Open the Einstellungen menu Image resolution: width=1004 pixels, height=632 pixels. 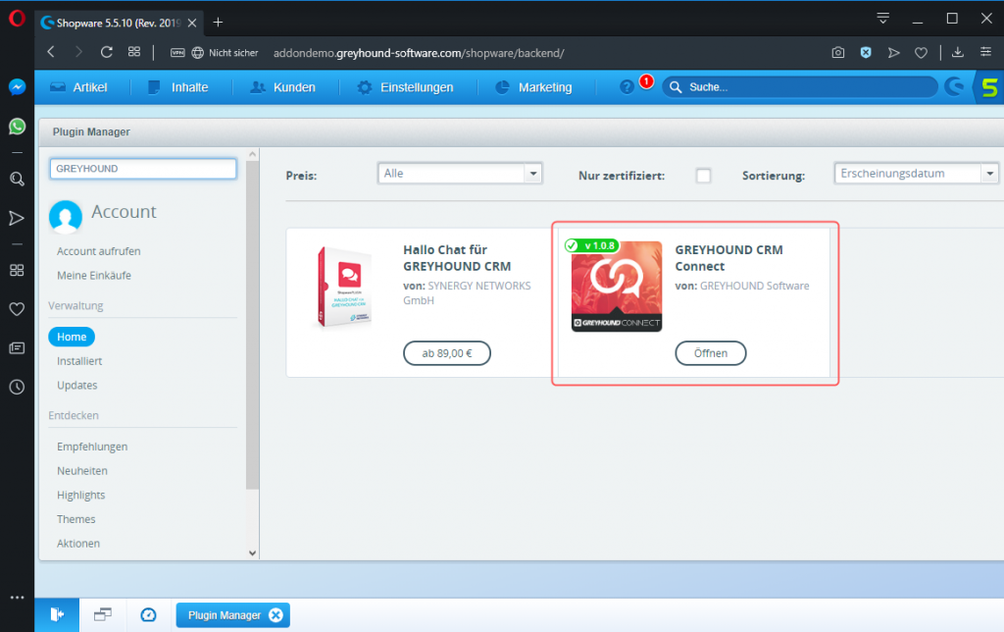click(x=405, y=87)
